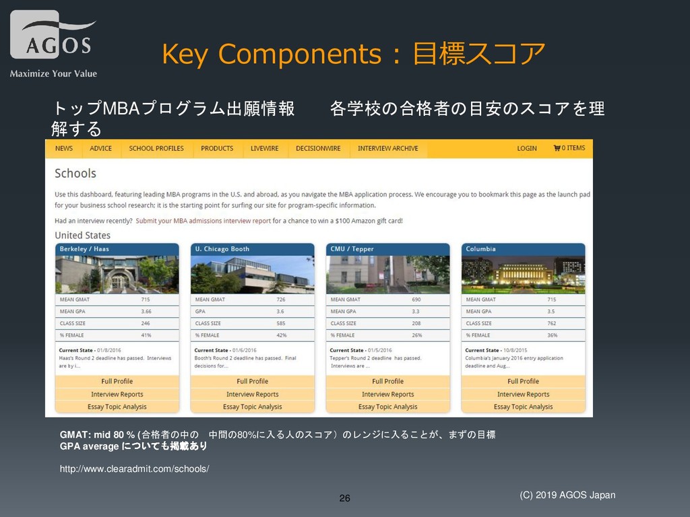Open Essay Topic Analysis for Berkeley / Haas
The image size is (690, 517).
pyautogui.click(x=117, y=407)
